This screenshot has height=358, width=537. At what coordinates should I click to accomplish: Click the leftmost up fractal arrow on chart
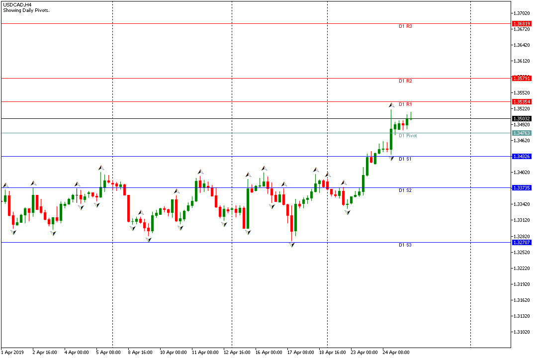click(x=5, y=185)
